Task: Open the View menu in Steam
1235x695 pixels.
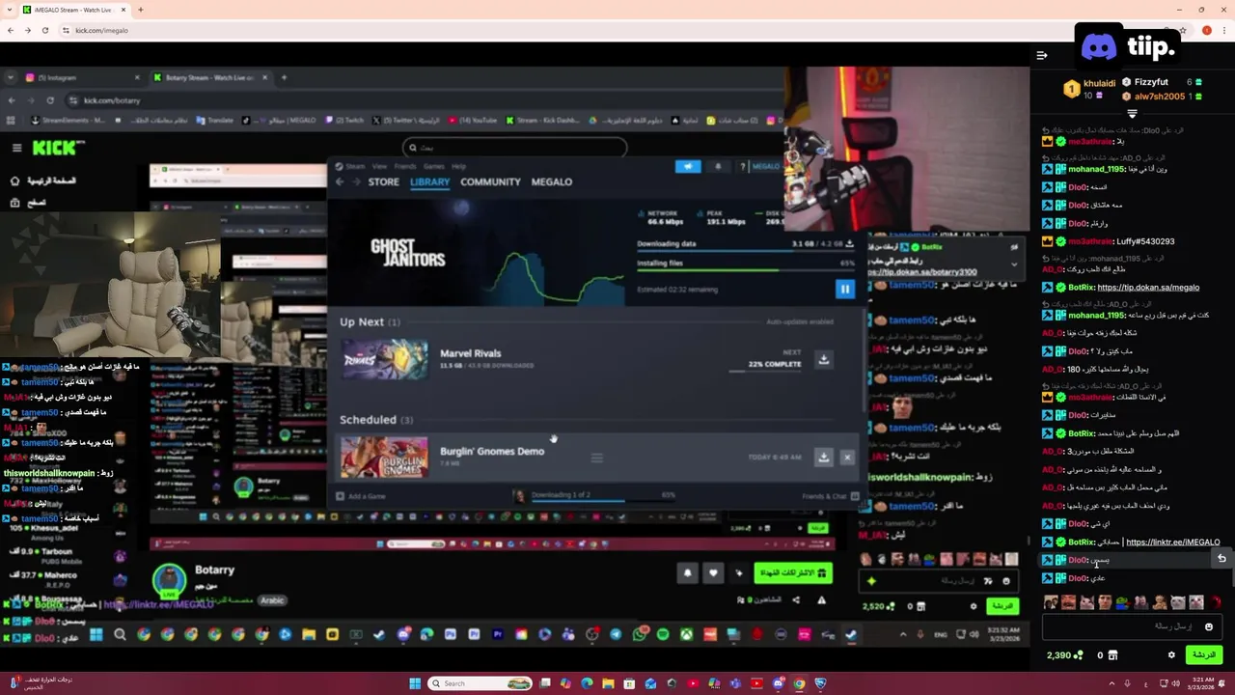Action: pyautogui.click(x=380, y=166)
